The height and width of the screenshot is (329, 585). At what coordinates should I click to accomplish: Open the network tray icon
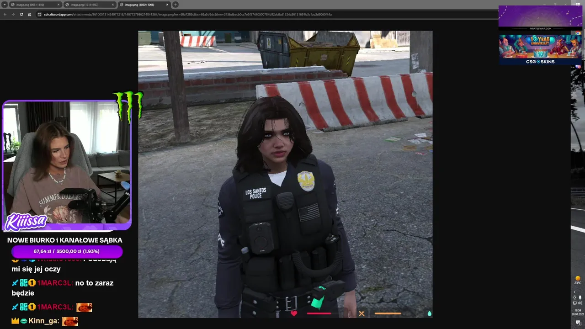tap(575, 303)
